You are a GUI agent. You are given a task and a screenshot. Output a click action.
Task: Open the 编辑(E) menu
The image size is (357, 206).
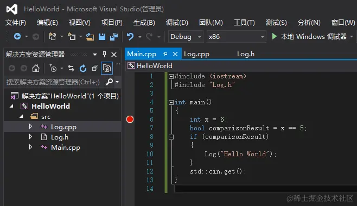tap(47, 23)
